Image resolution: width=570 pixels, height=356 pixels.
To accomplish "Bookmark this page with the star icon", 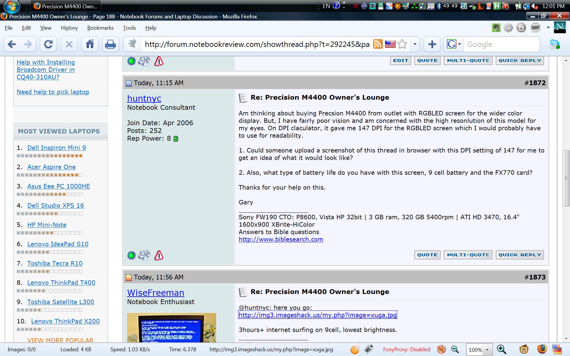I will tap(402, 44).
